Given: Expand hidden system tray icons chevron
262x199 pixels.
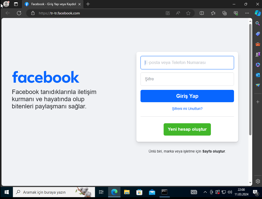Looking at the screenshot, I should (205, 192).
